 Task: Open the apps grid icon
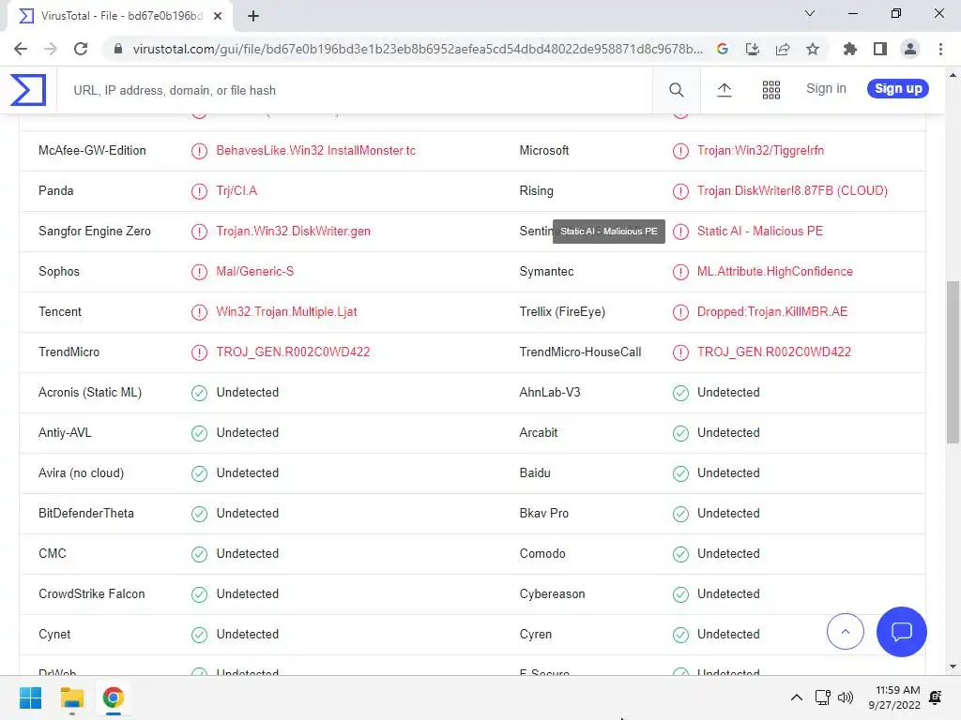coord(771,90)
